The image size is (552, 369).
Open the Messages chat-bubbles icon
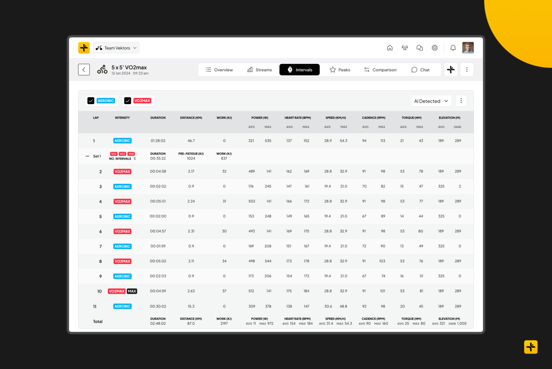419,47
